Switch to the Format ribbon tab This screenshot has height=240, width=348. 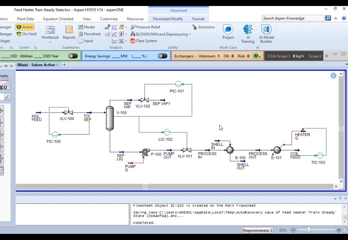[198, 19]
